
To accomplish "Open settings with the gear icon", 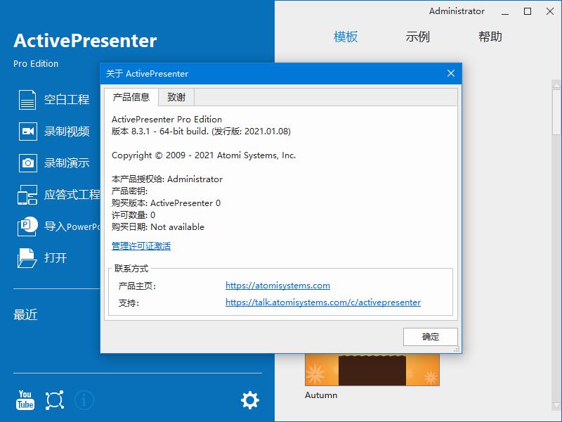I will pyautogui.click(x=250, y=400).
